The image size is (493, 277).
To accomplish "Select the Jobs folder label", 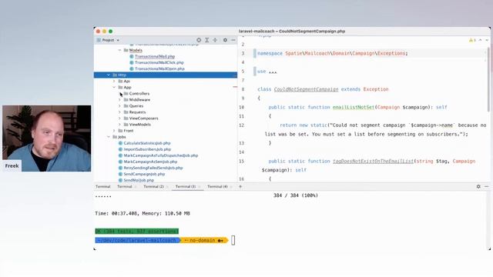I will [x=122, y=137].
